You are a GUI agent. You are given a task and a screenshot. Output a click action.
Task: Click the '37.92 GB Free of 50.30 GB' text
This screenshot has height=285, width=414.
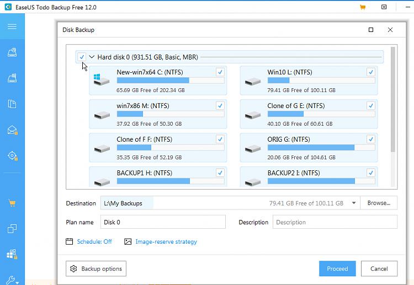point(149,123)
